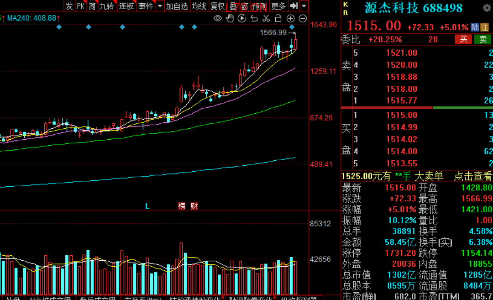The image size is (493, 300).
Task: Open the dropdown at toolbar right end
Action: pyautogui.click(x=304, y=6)
